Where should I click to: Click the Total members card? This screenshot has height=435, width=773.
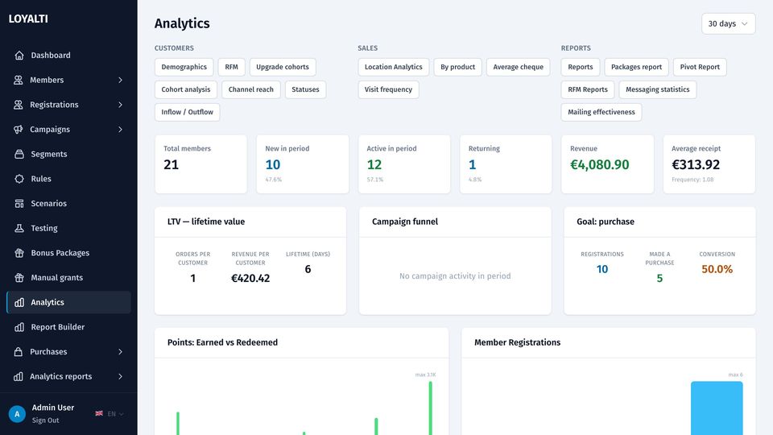200,164
